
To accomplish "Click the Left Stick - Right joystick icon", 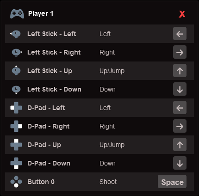I will click(x=17, y=52).
